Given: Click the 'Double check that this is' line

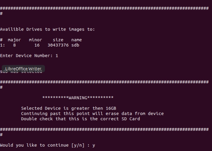Looking at the screenshot, I should (x=81, y=119).
